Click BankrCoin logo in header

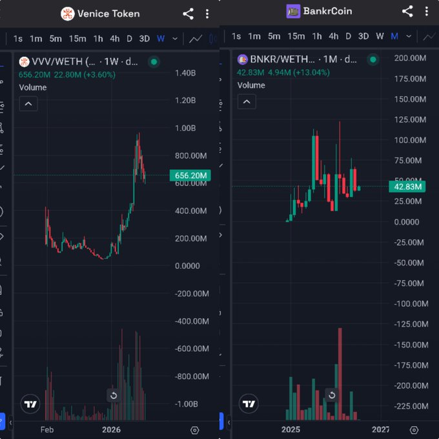(293, 11)
